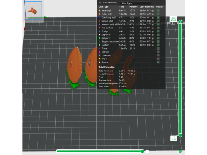The image size is (207, 155).
Task: Click the "Total Filament" value 5.50 m
Action: tap(122, 71)
